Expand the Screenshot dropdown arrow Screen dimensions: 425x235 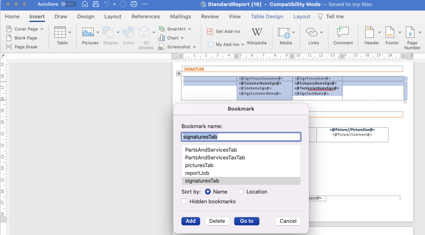tap(194, 47)
